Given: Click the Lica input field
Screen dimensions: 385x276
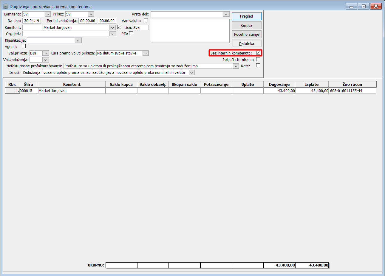Looking at the screenshot, I should coord(141,27).
